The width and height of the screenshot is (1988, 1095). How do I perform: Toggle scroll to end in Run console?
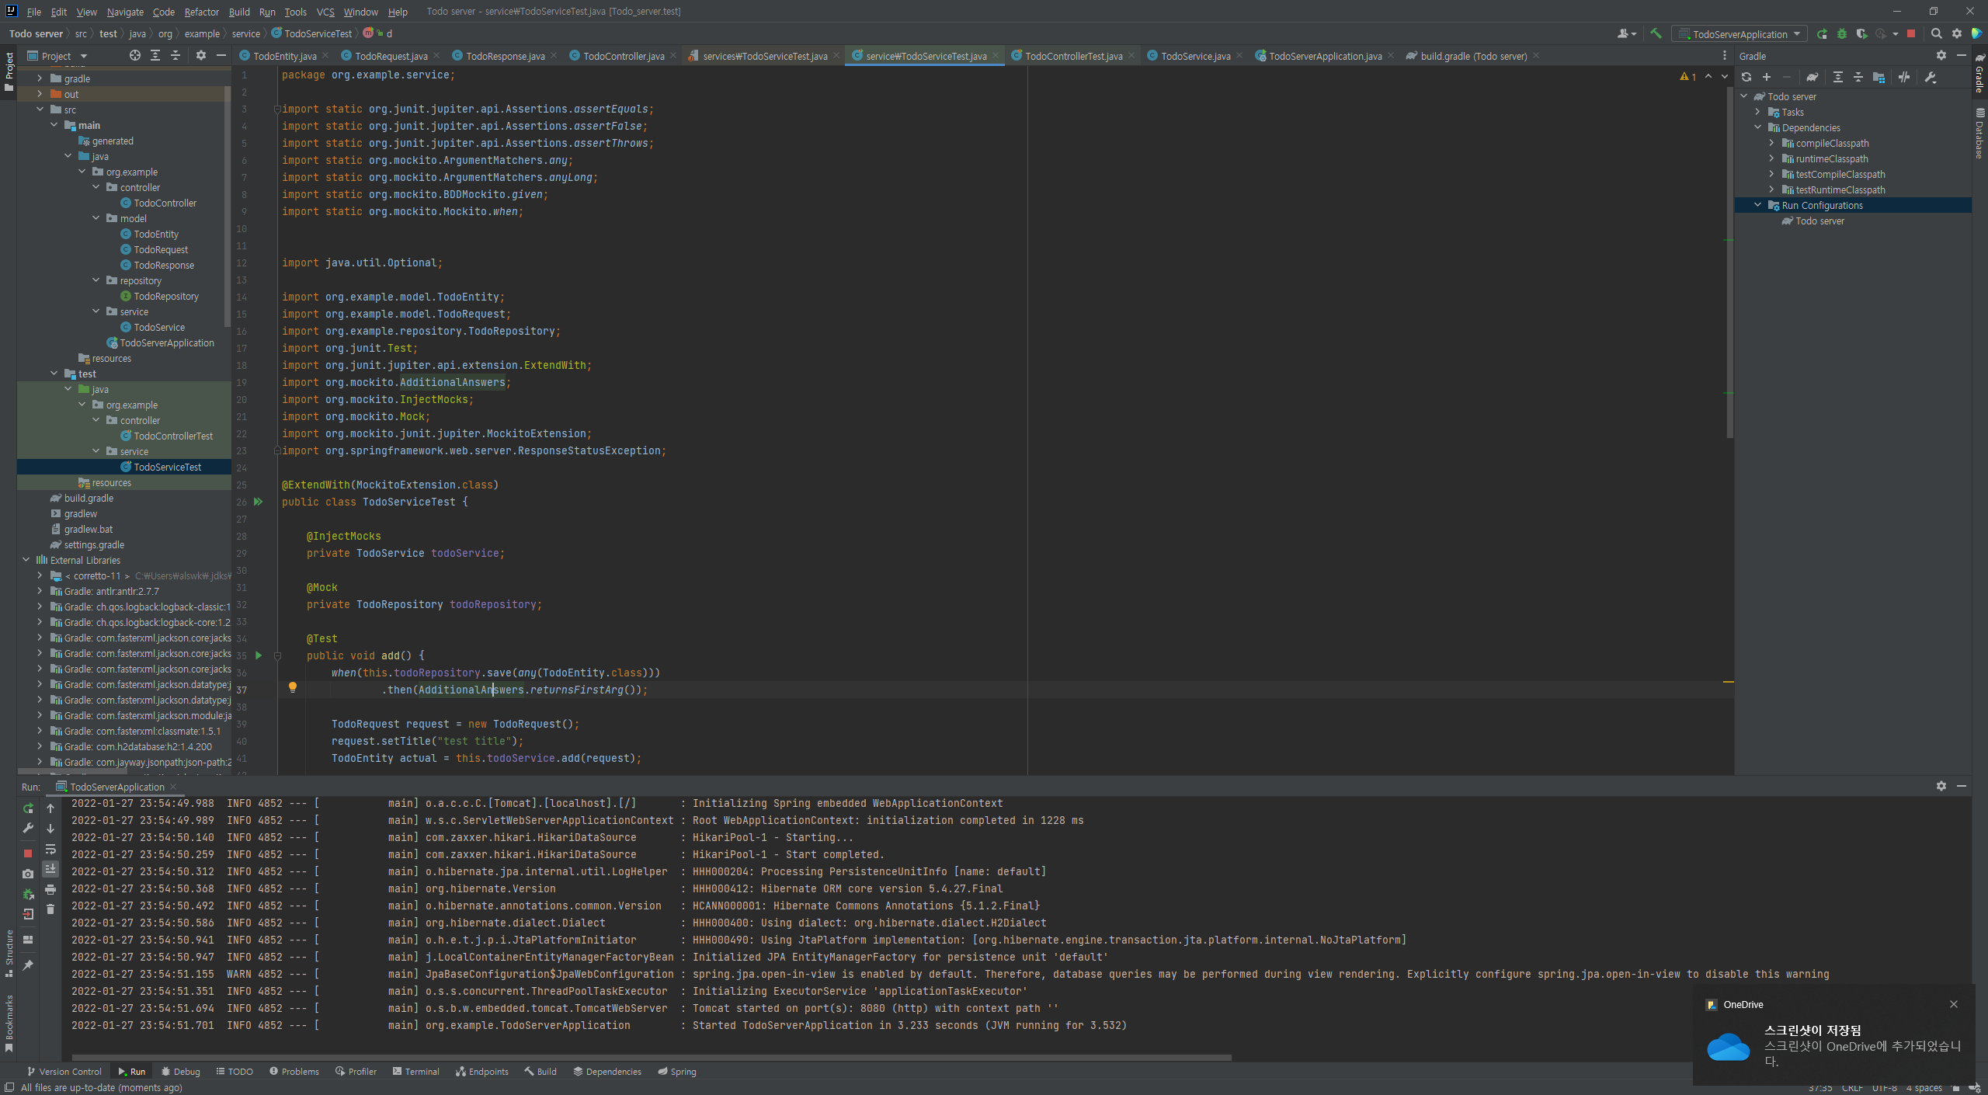click(50, 869)
